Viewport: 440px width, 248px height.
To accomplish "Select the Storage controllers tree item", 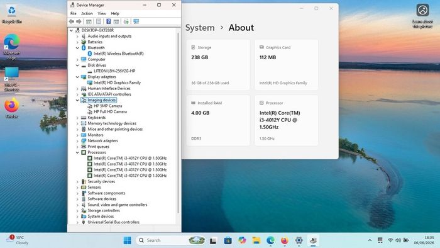I will 104,211.
